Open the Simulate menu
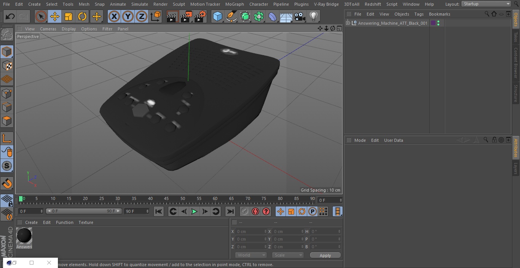Viewport: 520px width, 268px height. (x=140, y=4)
